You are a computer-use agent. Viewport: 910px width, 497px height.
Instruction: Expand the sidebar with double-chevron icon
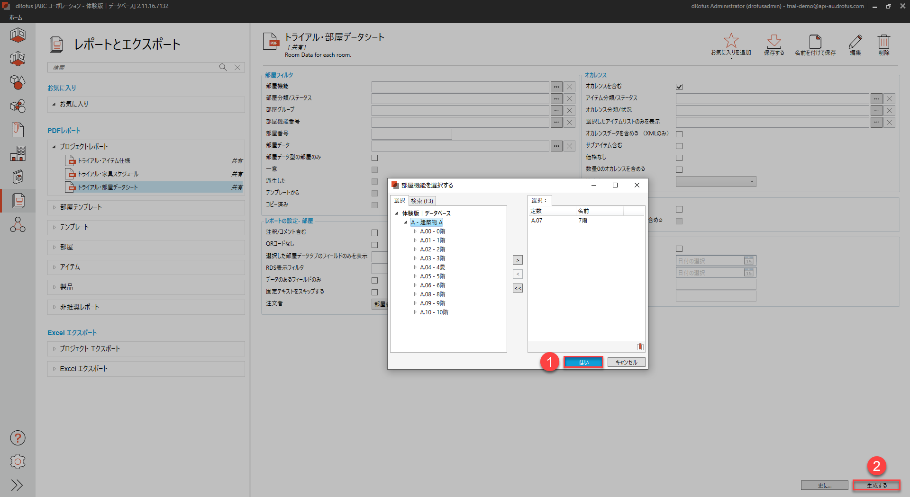coord(18,485)
